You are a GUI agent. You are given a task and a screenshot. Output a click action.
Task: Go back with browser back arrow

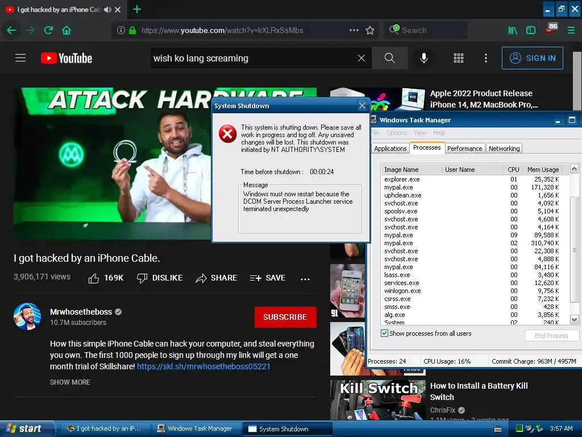(x=11, y=30)
